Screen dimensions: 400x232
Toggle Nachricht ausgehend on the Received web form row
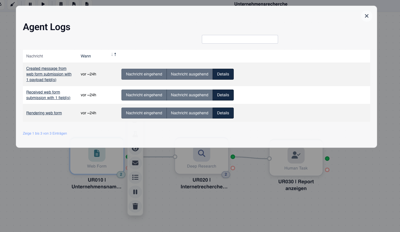click(189, 95)
